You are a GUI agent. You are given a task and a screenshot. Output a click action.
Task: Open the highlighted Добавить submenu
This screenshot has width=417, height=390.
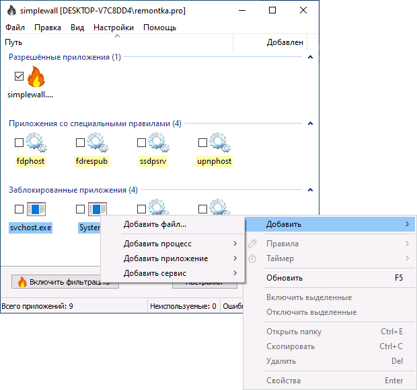[330, 224]
